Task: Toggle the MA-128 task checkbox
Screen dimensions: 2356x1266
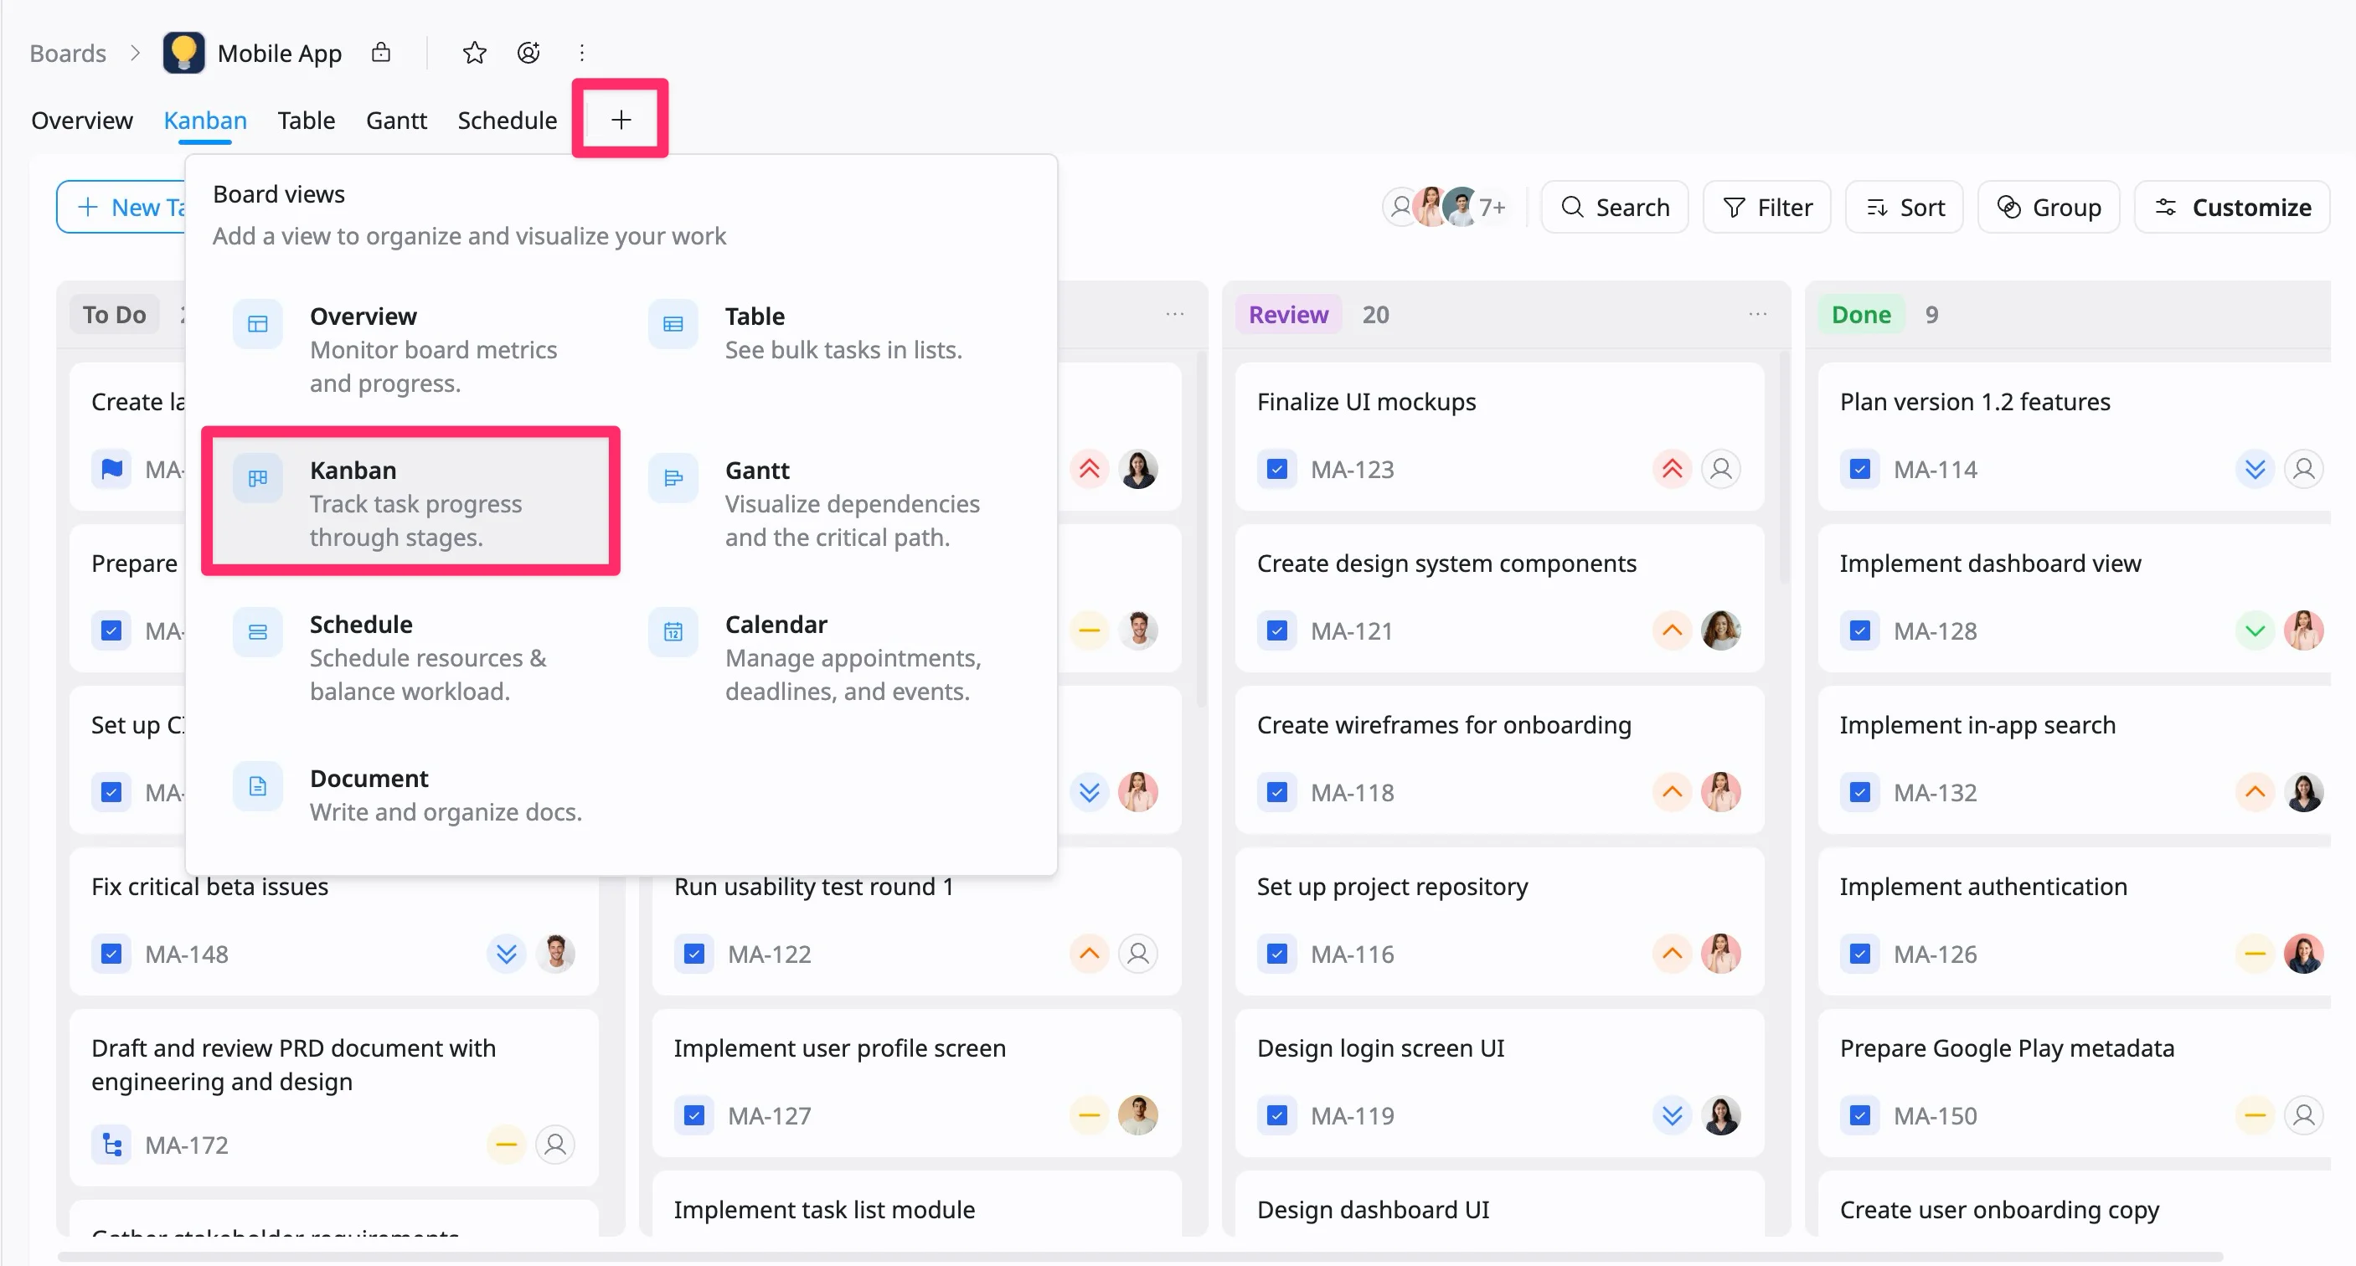Action: coord(1859,630)
